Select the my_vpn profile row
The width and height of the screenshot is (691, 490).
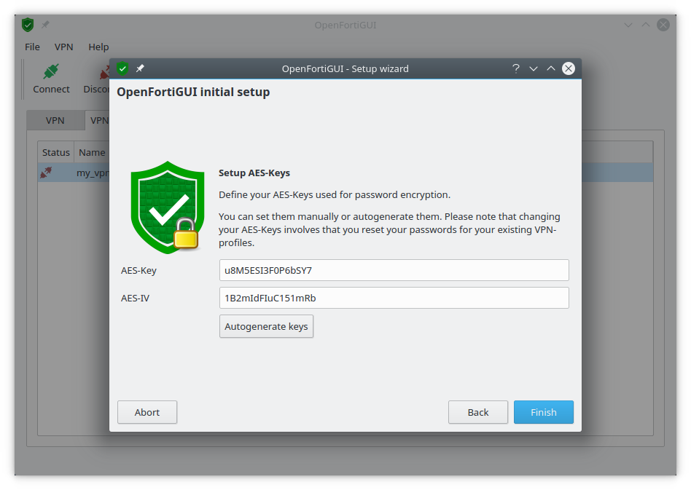tap(74, 173)
